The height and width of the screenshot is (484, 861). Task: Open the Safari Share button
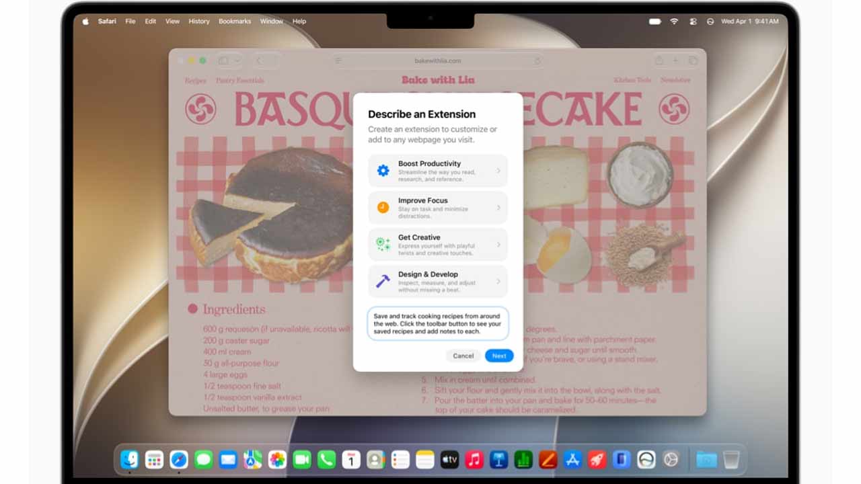(659, 61)
